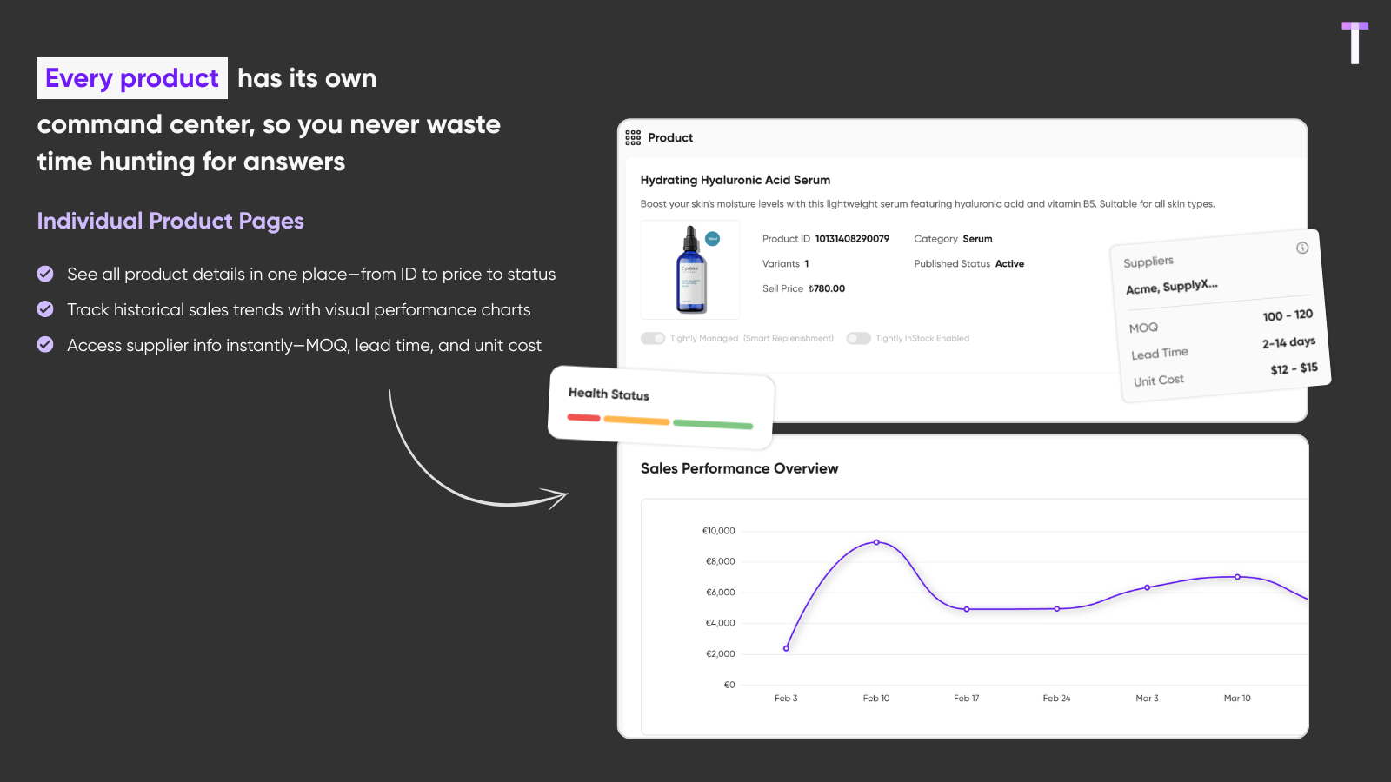Viewport: 1391px width, 782px height.
Task: Click the 'Health Status' label
Action: (x=609, y=394)
